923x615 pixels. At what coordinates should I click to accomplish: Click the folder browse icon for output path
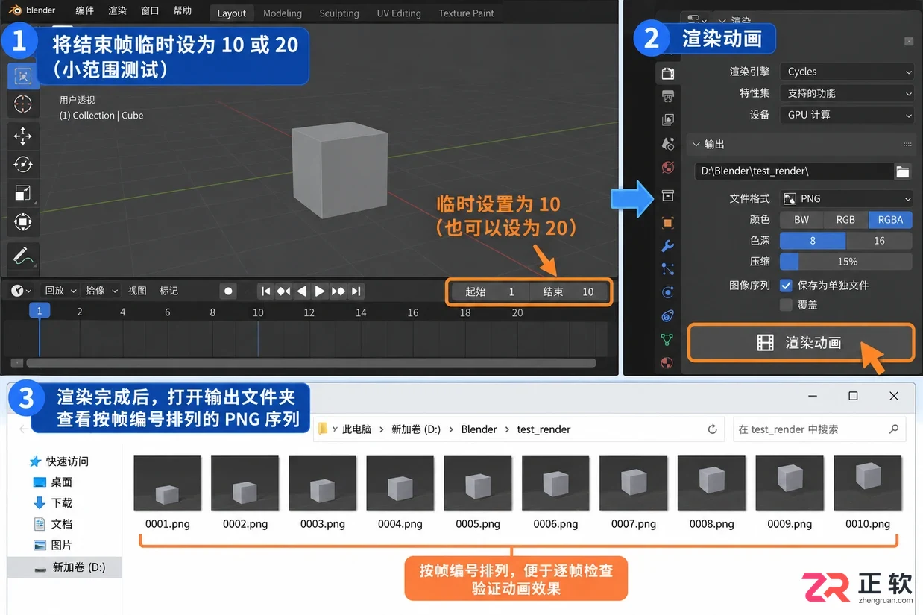point(903,171)
